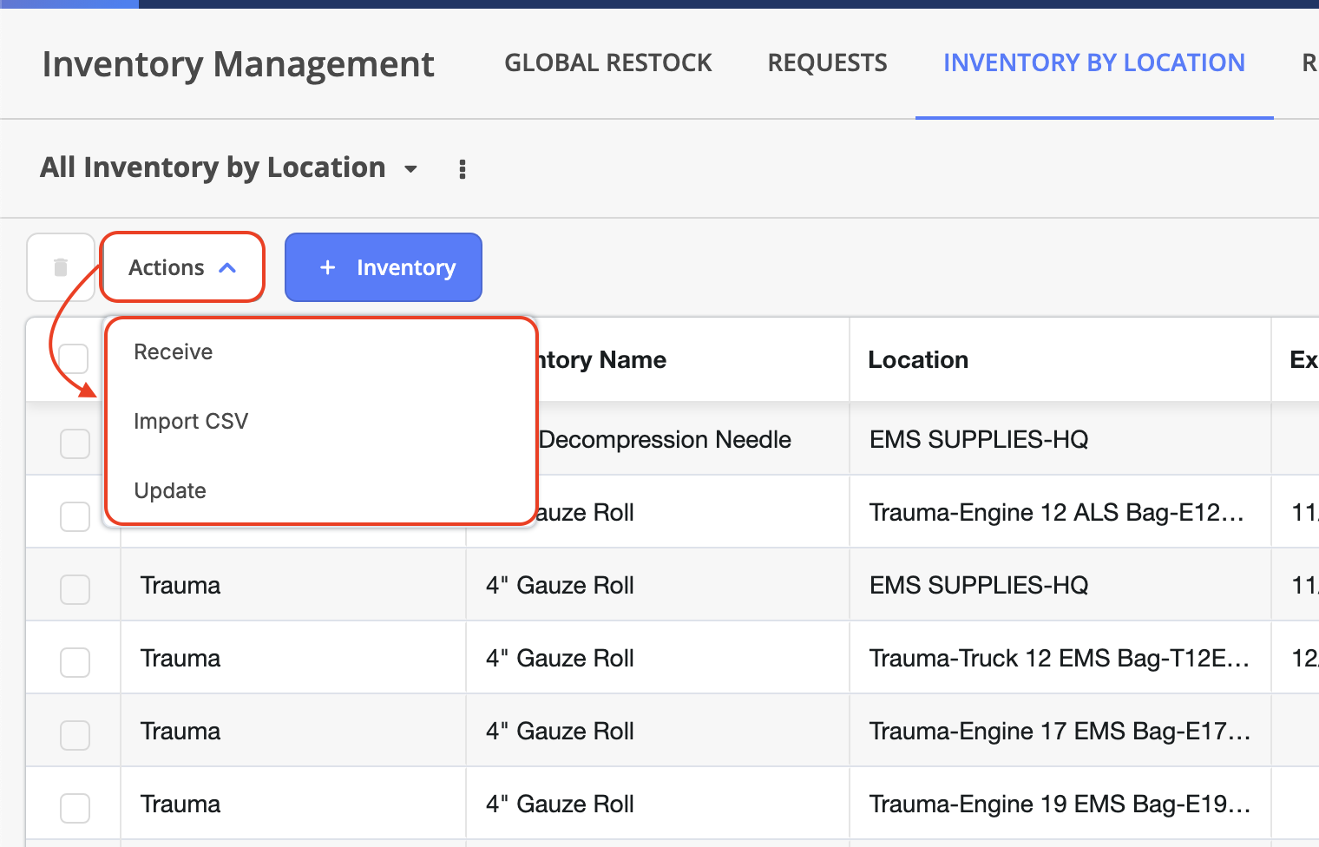Viewport: 1319px width, 847px height.
Task: Click the Inventory Management page title
Action: (x=238, y=64)
